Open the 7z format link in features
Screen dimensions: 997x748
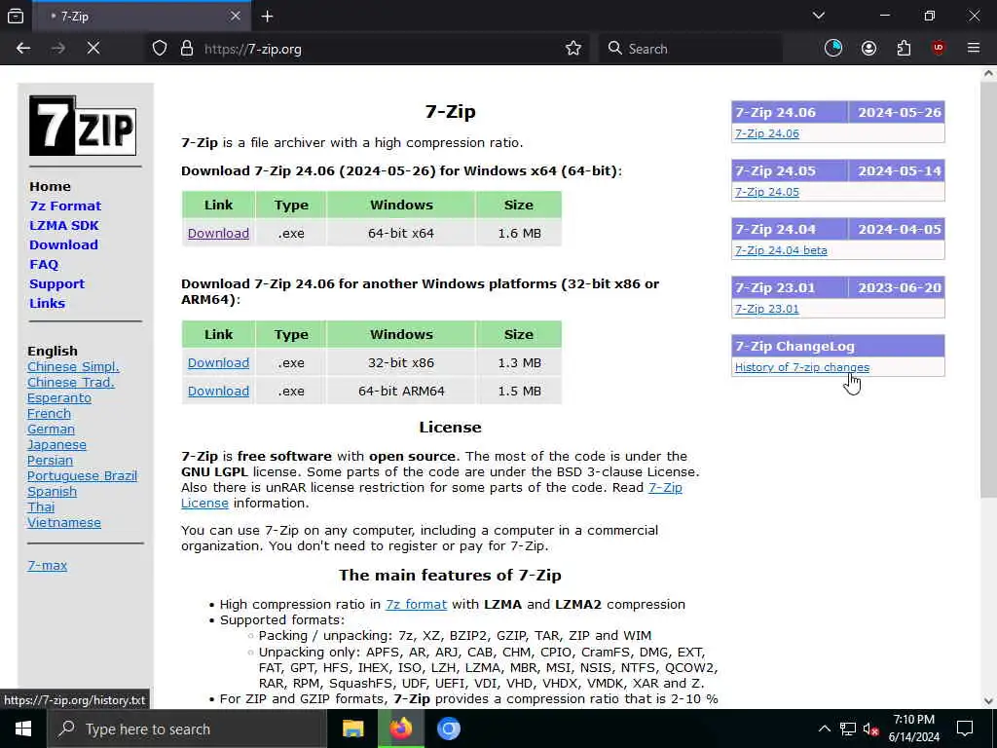click(x=416, y=604)
